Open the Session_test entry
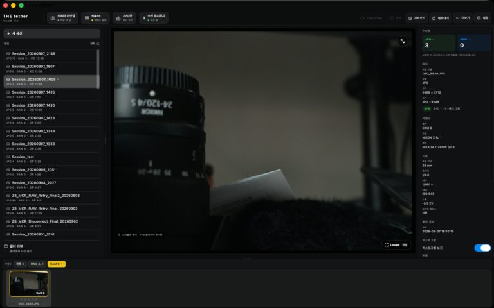 coord(50,158)
